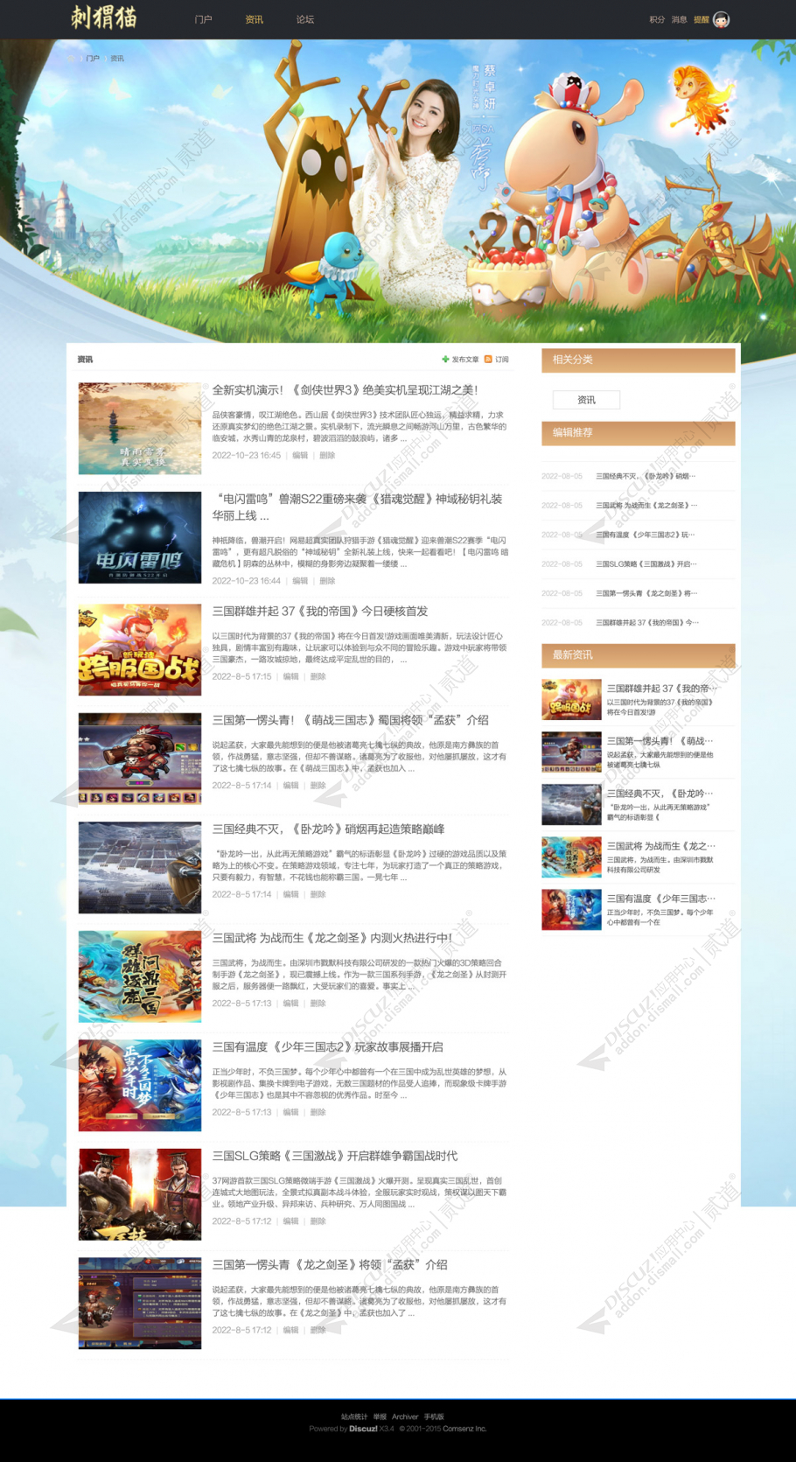The width and height of the screenshot is (796, 1462).
Task: Open 最新资讯 item 三国武将 为战而生《龙之
Action: coord(660,846)
